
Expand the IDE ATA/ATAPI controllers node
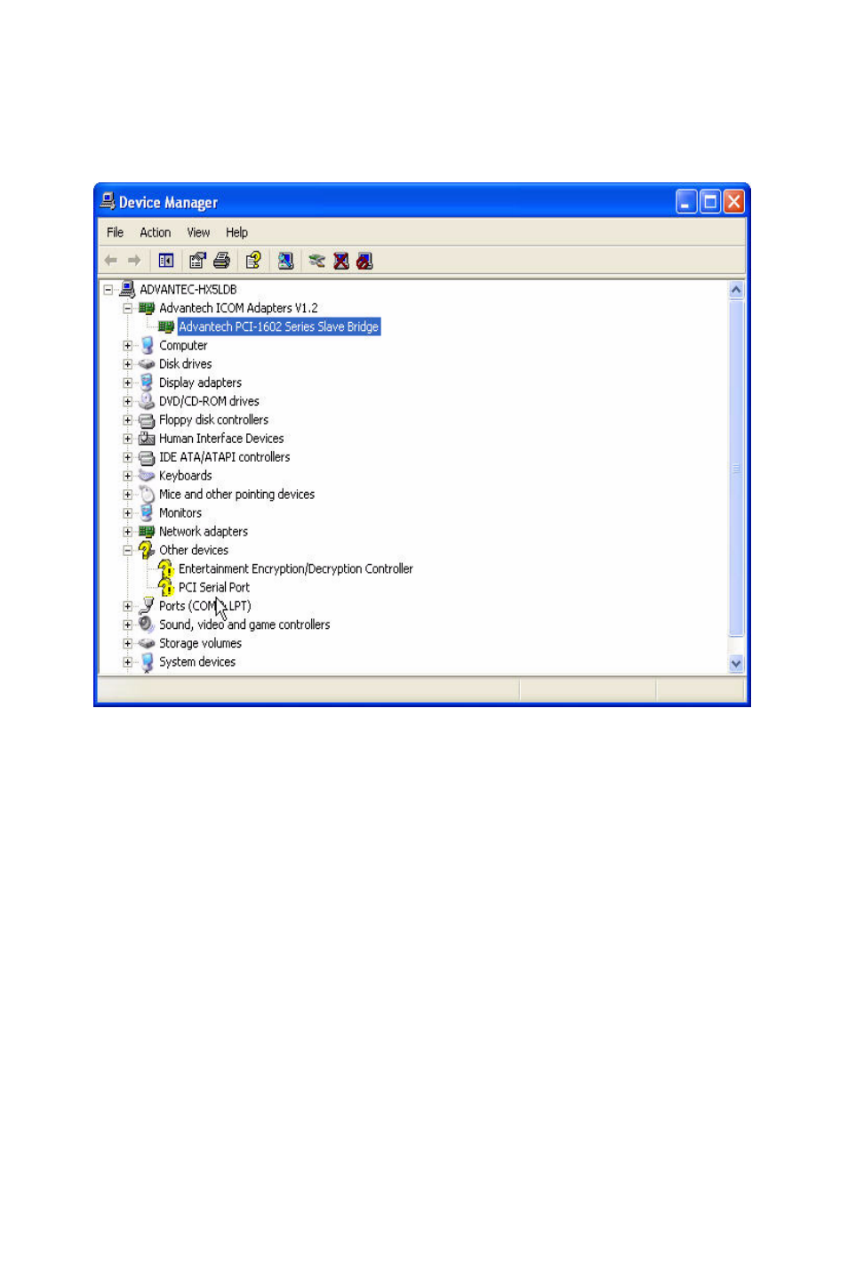pos(128,458)
